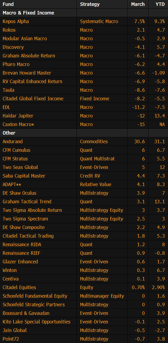Select Two Seas Global fund

tap(20, 167)
